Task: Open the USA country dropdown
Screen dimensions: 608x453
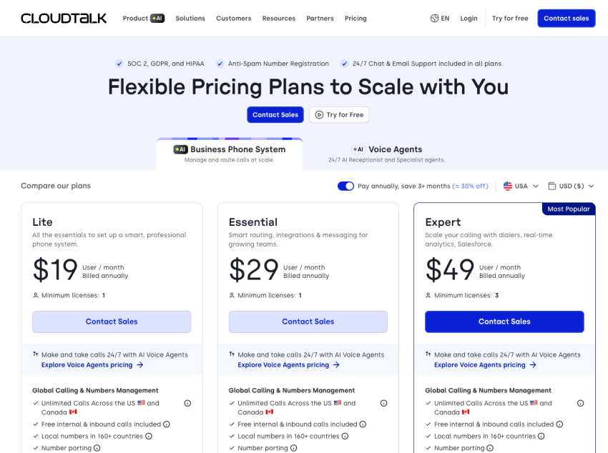Action: pos(520,186)
